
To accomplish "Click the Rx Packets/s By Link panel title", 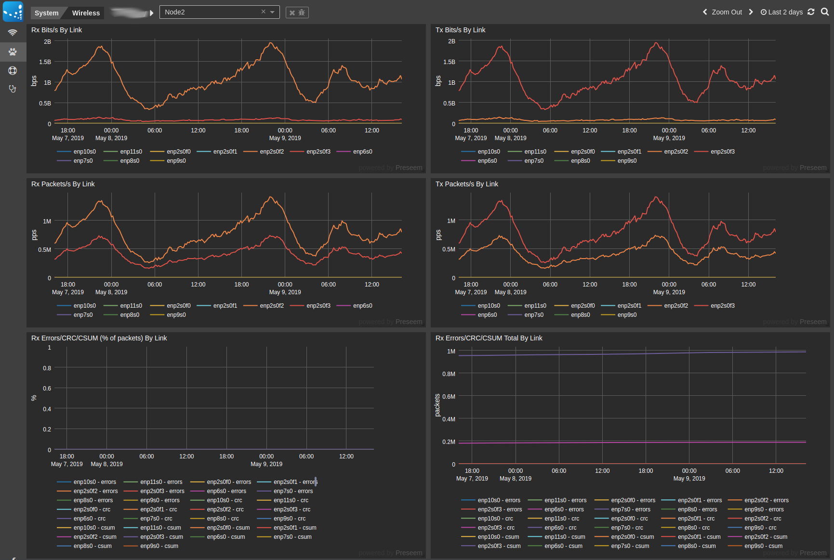I will (63, 184).
